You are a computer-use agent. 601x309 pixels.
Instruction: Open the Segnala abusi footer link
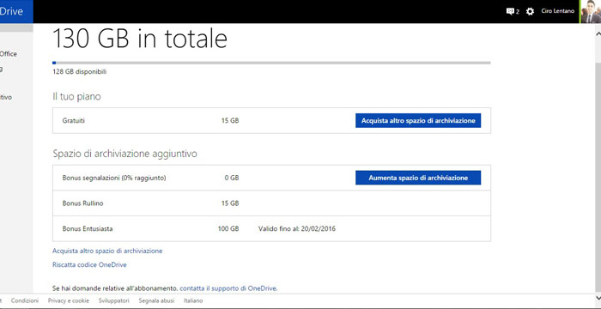[156, 300]
